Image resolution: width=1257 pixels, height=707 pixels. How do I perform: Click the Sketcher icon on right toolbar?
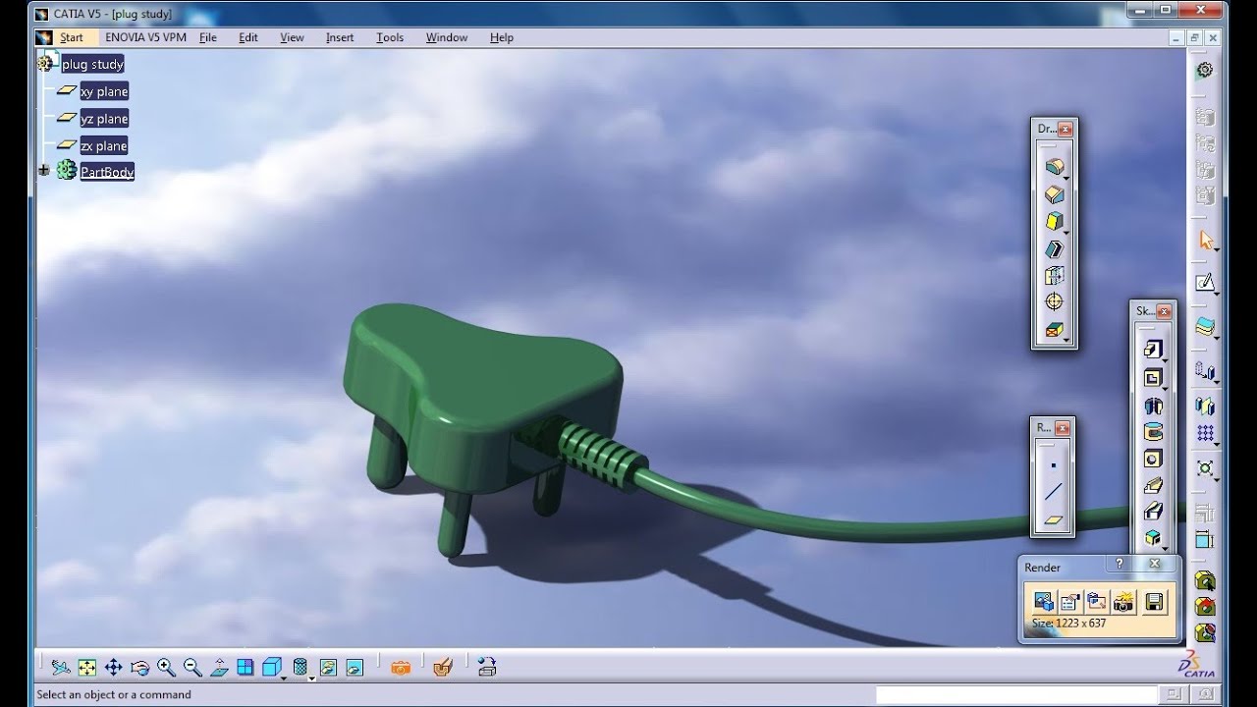[1205, 283]
